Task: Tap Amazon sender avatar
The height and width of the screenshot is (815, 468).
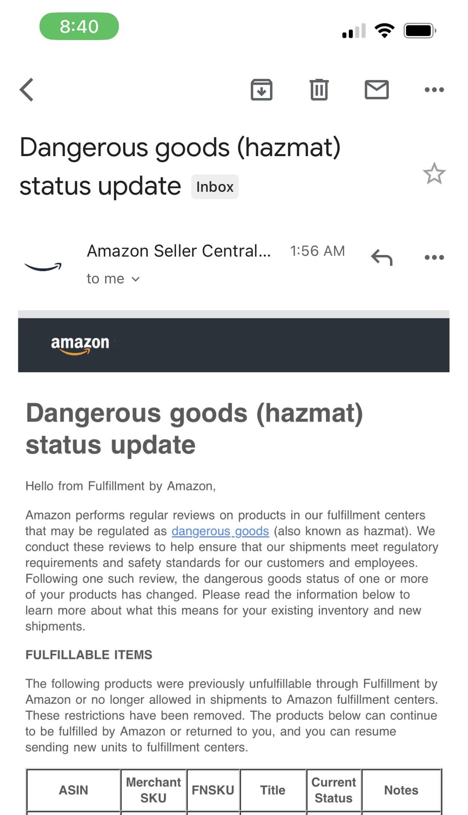Action: [43, 266]
